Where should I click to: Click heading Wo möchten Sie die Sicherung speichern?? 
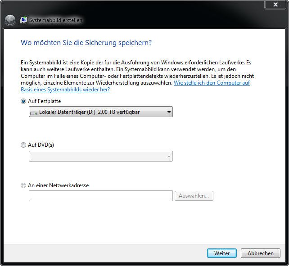(86, 43)
